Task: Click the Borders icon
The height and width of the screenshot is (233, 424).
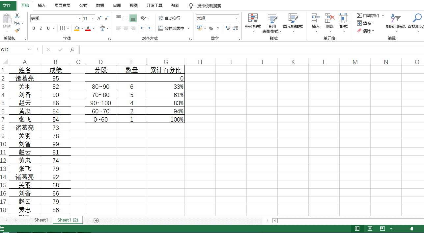Action: [x=63, y=28]
